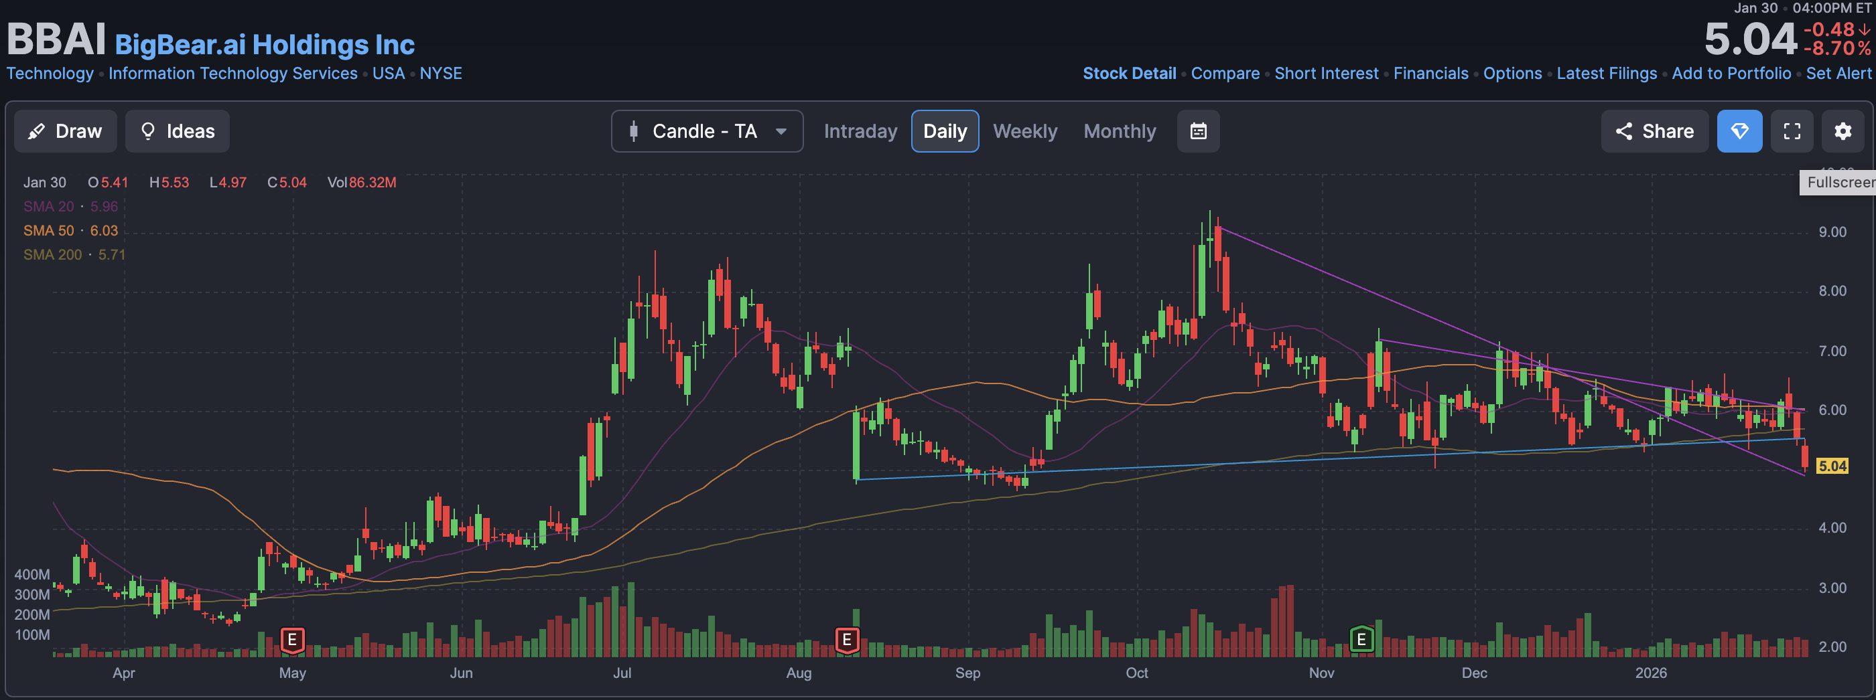1876x700 pixels.
Task: Click the blue diamond premium icon
Action: 1739,131
